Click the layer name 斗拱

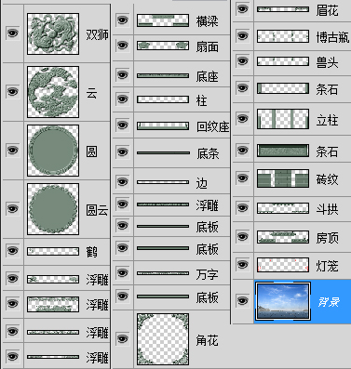click(327, 209)
